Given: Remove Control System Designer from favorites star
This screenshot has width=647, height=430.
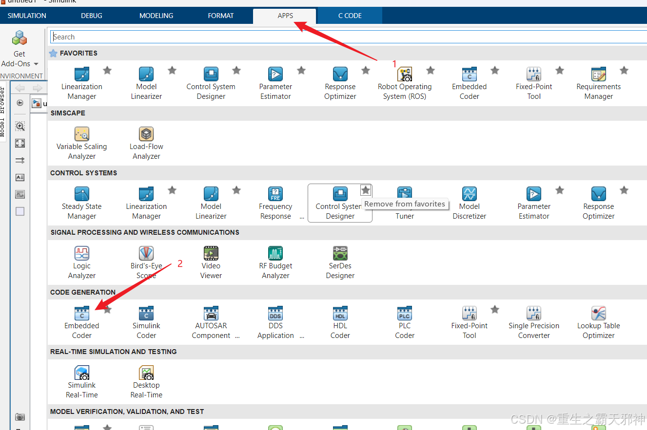Looking at the screenshot, I should tap(366, 190).
